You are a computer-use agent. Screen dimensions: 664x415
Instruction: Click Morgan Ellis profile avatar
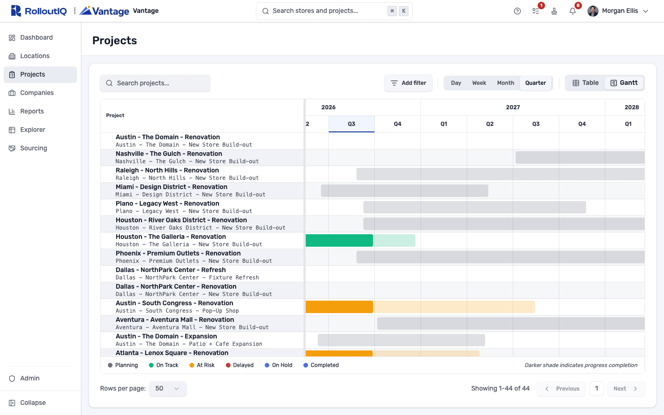593,11
